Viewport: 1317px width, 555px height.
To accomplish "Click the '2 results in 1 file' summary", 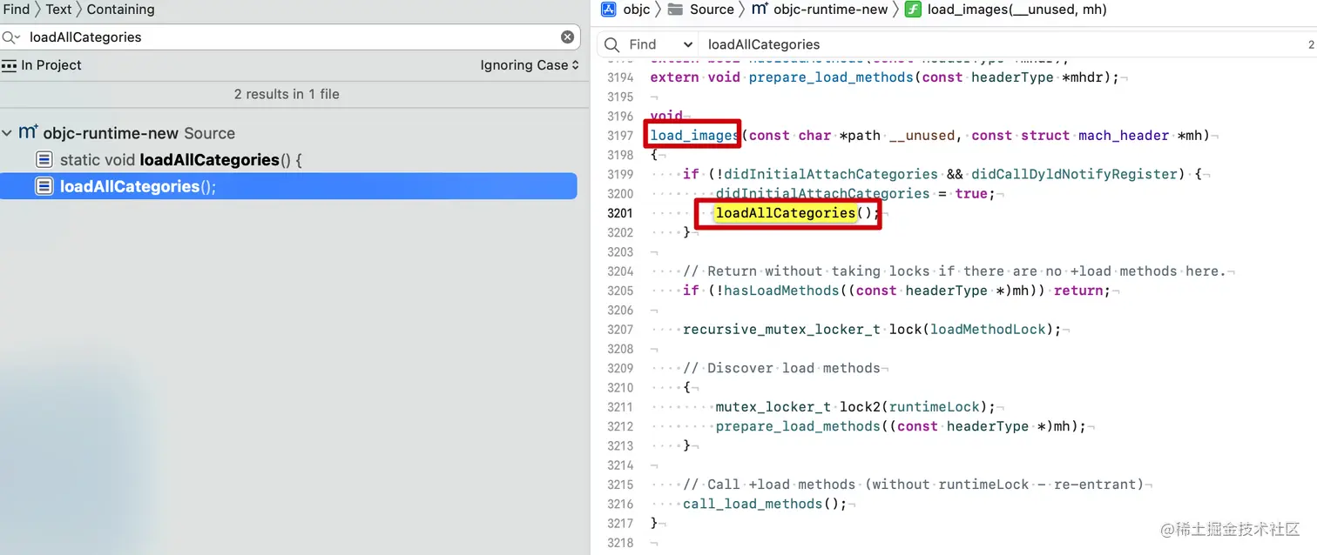I will [x=287, y=94].
